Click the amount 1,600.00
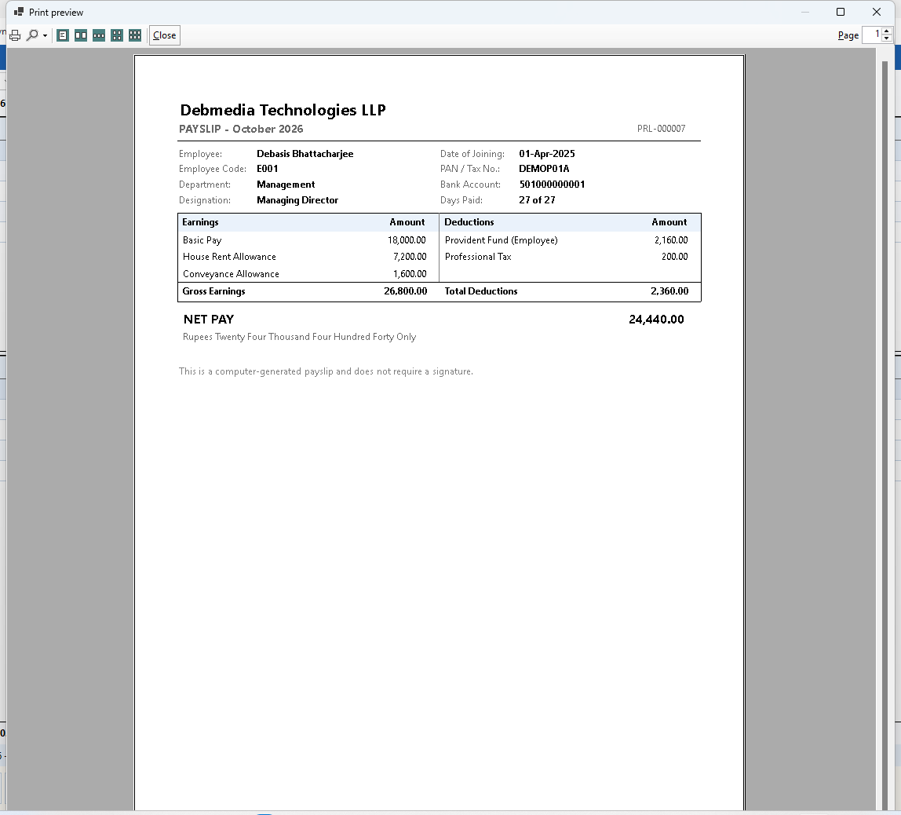 tap(409, 274)
